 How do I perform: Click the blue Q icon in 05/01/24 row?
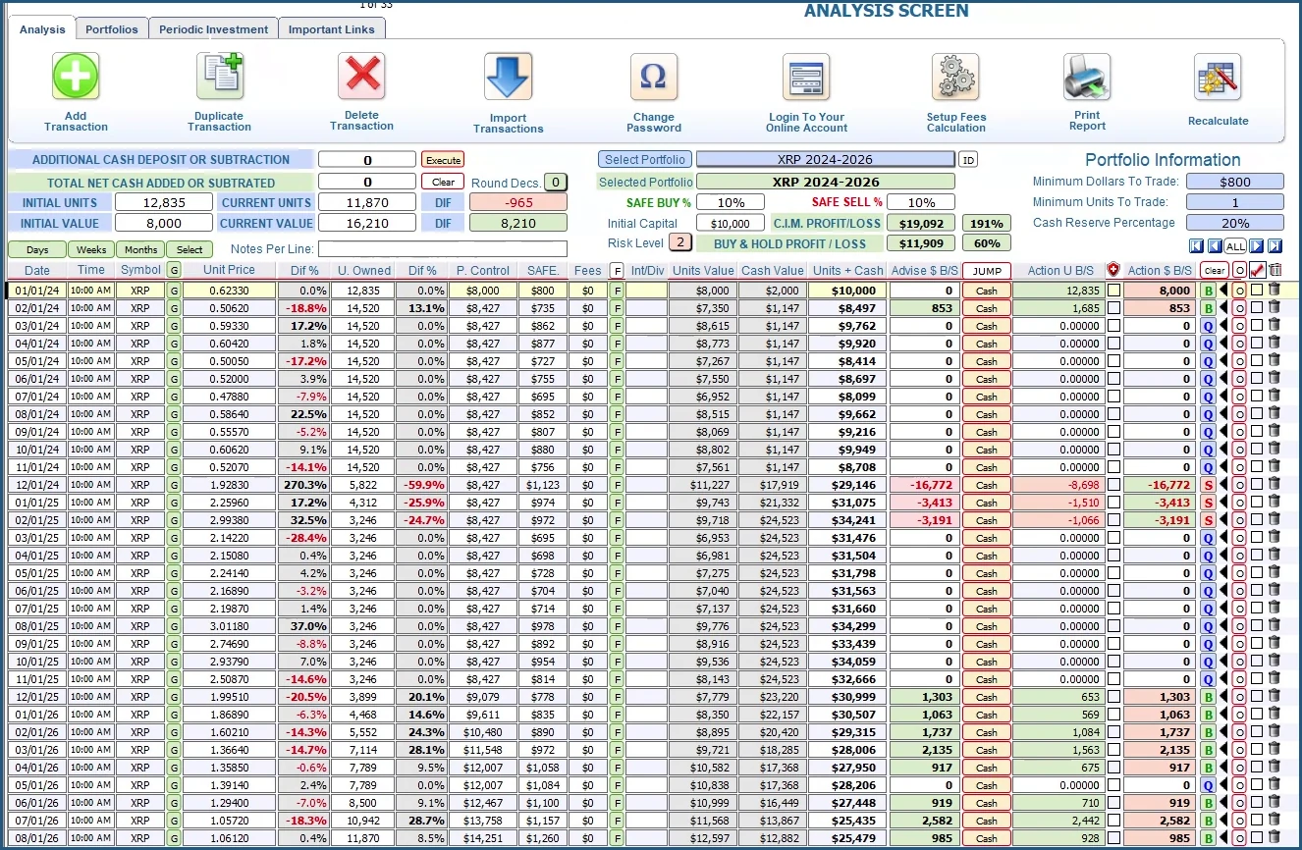pyautogui.click(x=1209, y=361)
